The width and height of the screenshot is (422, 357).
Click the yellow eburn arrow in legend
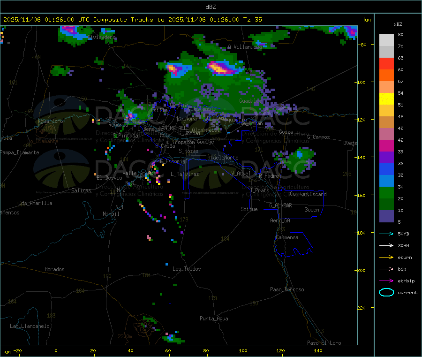click(386, 258)
